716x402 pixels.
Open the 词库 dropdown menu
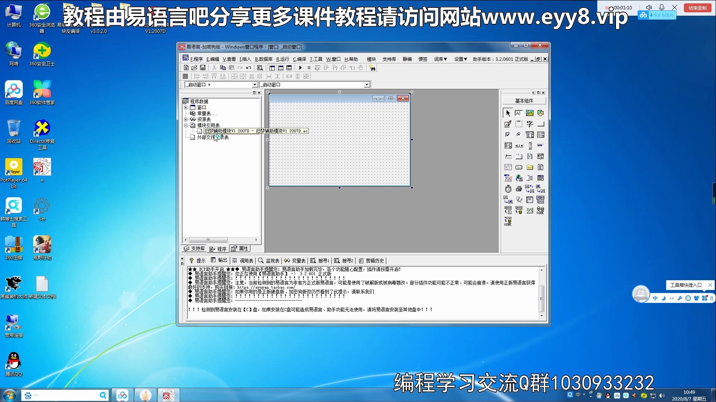(x=440, y=59)
